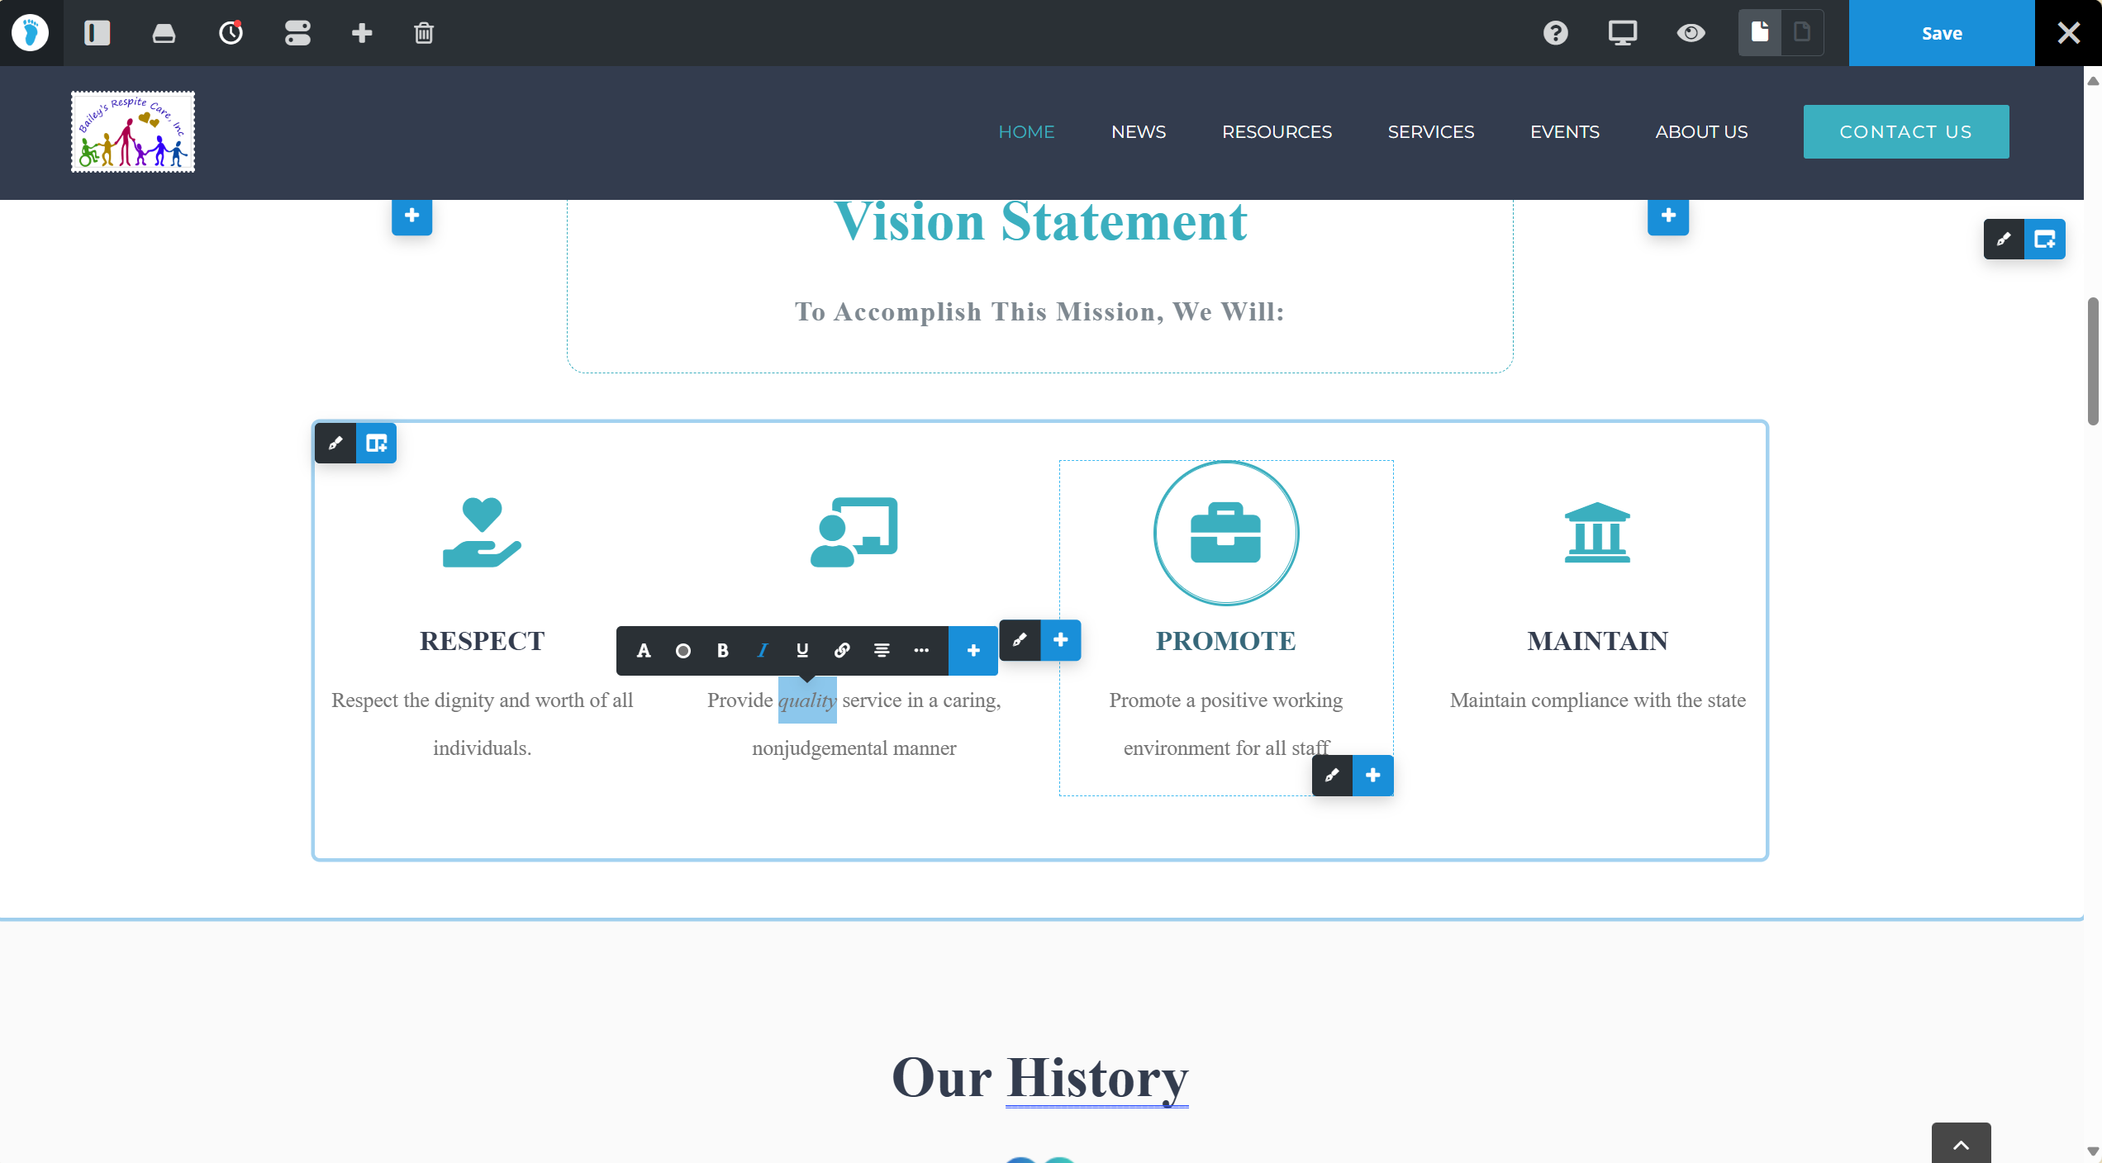Screen dimensions: 2102x1163
Task: Click the trash icon in top toolbar
Action: pos(424,33)
